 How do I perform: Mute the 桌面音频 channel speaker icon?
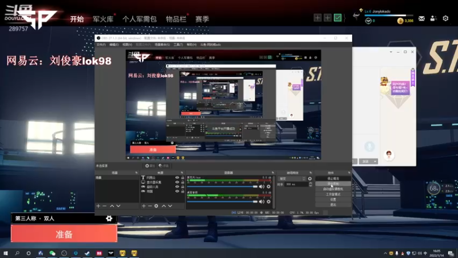pyautogui.click(x=262, y=202)
